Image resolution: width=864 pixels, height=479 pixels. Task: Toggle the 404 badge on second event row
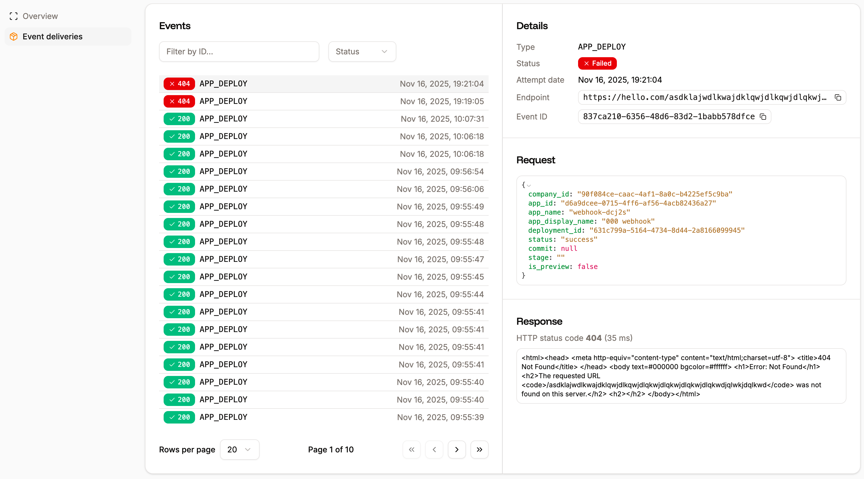(179, 101)
